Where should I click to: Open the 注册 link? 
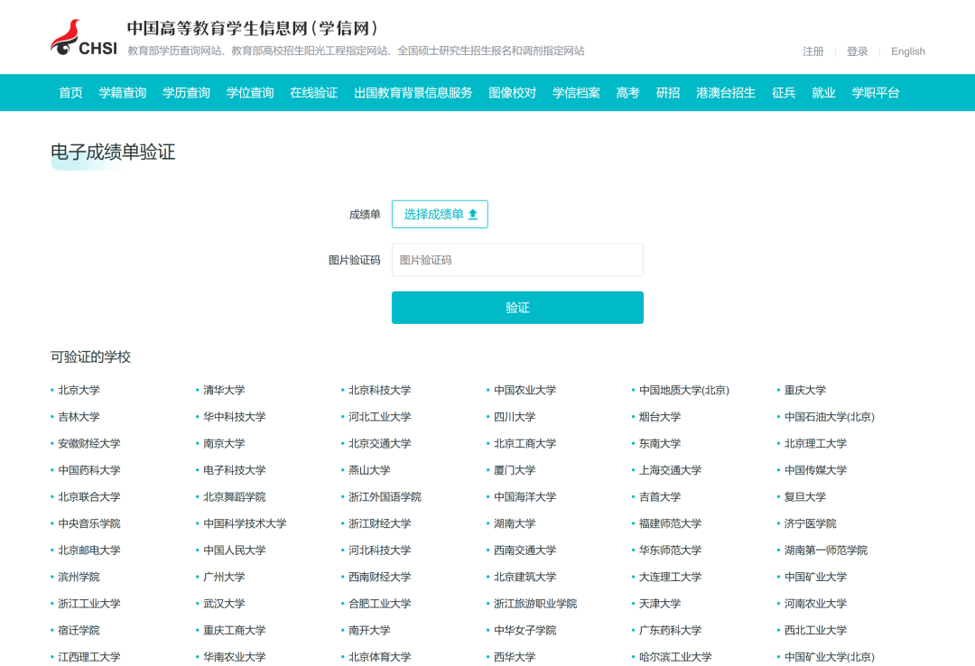pyautogui.click(x=812, y=51)
